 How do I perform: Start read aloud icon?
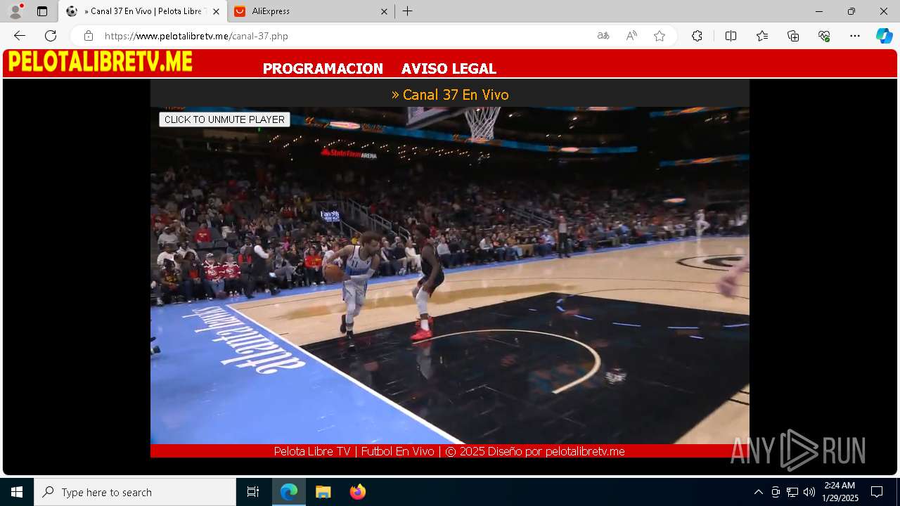click(631, 36)
